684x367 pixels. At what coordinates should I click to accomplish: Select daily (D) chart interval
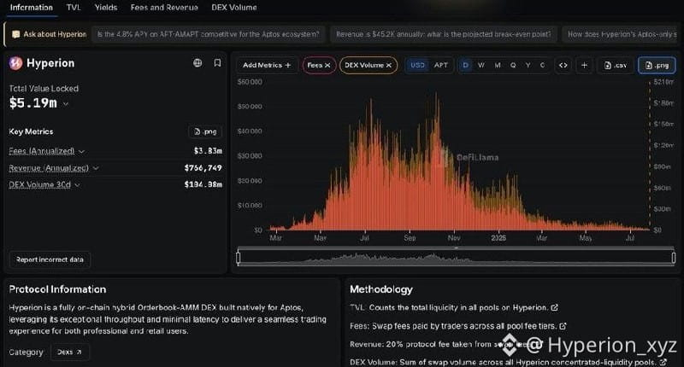click(x=465, y=66)
